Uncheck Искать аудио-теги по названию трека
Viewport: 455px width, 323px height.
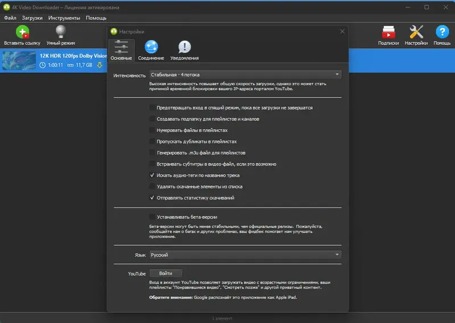pyautogui.click(x=152, y=175)
